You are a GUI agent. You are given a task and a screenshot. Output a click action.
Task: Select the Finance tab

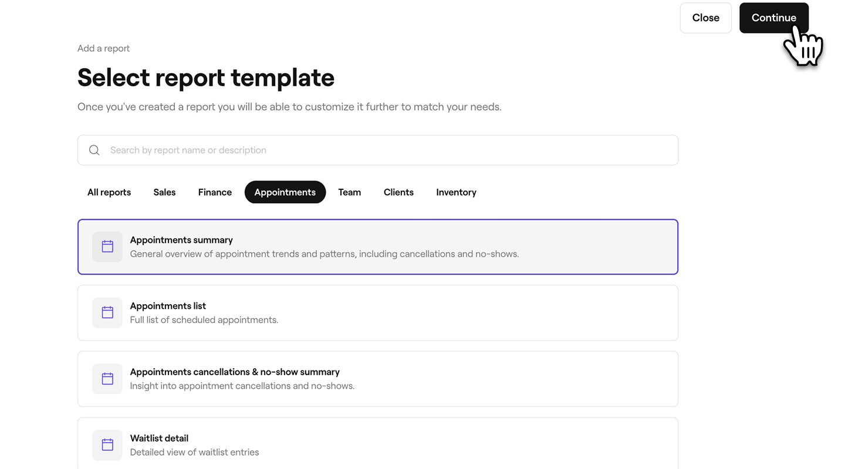215,192
